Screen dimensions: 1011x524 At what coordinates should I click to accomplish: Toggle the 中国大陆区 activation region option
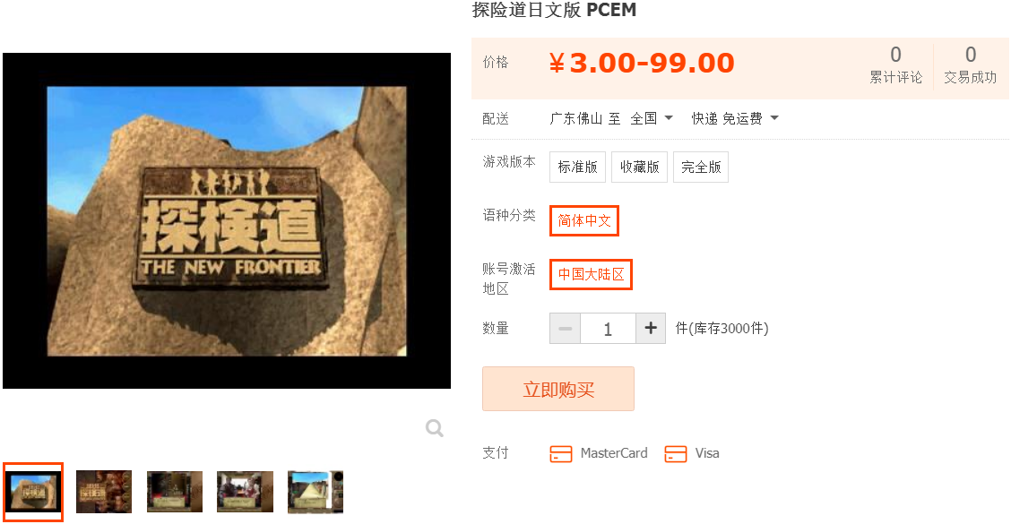(x=592, y=275)
